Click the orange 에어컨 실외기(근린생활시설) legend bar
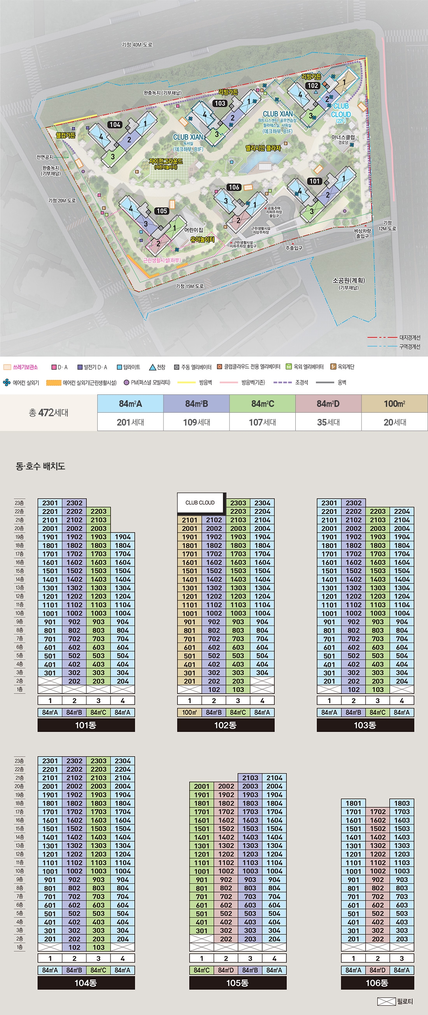This screenshot has height=1015, width=428. coord(54,383)
